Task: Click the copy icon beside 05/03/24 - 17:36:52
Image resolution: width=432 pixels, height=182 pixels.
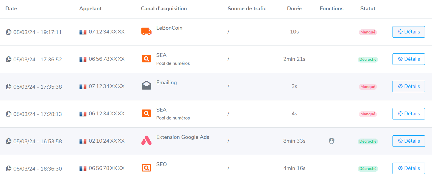Action: [x=9, y=59]
